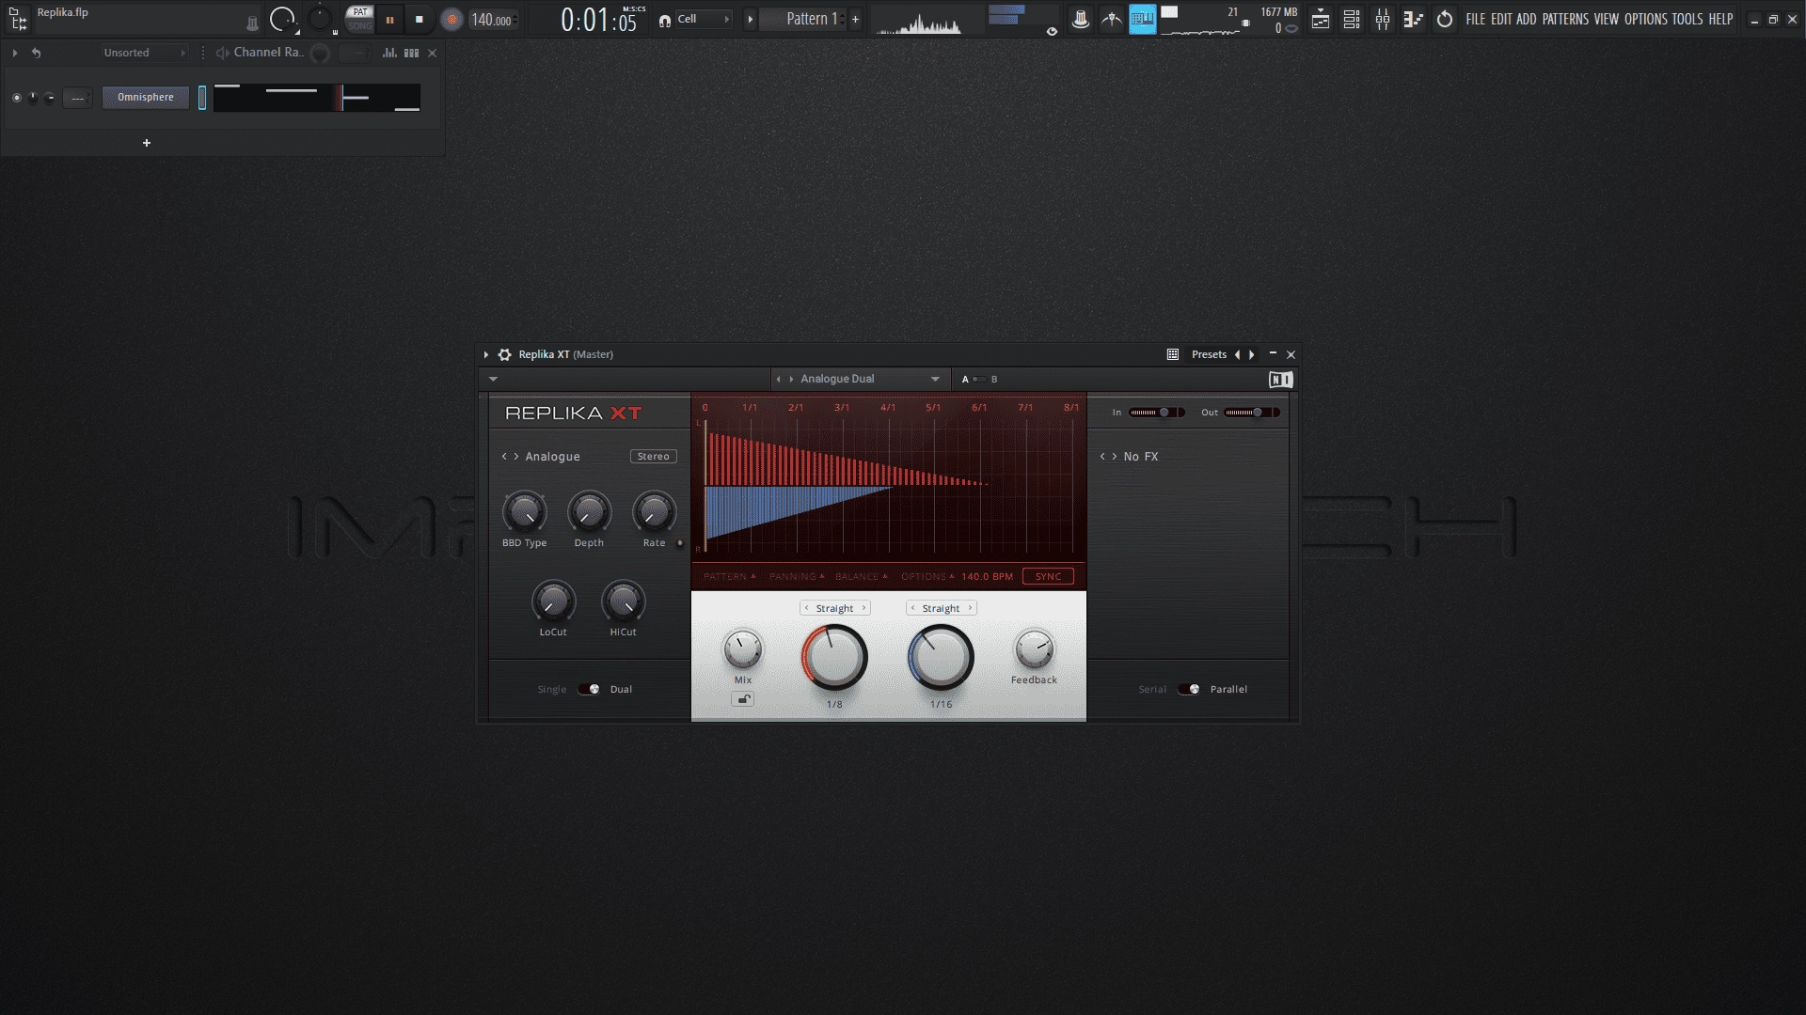Open the EDIT menu
The image size is (1806, 1015).
(x=1501, y=19)
